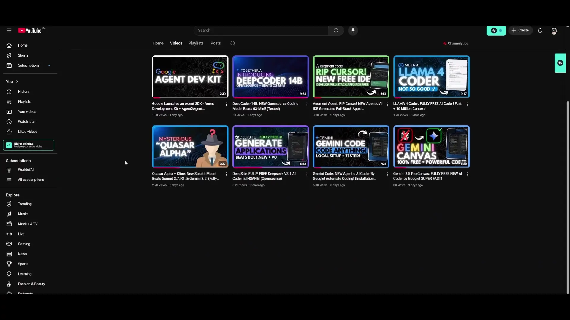The width and height of the screenshot is (570, 320).
Task: Switch to the Playlists tab
Action: 196,43
